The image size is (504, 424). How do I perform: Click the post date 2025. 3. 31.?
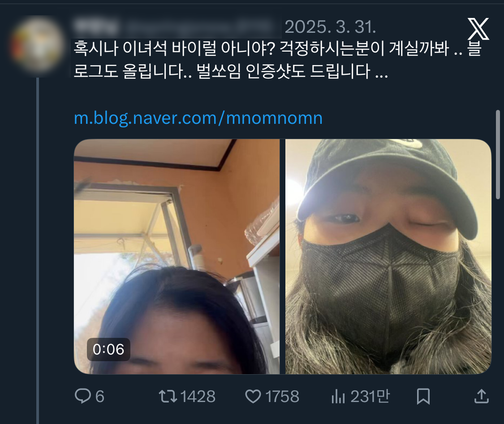(x=330, y=27)
